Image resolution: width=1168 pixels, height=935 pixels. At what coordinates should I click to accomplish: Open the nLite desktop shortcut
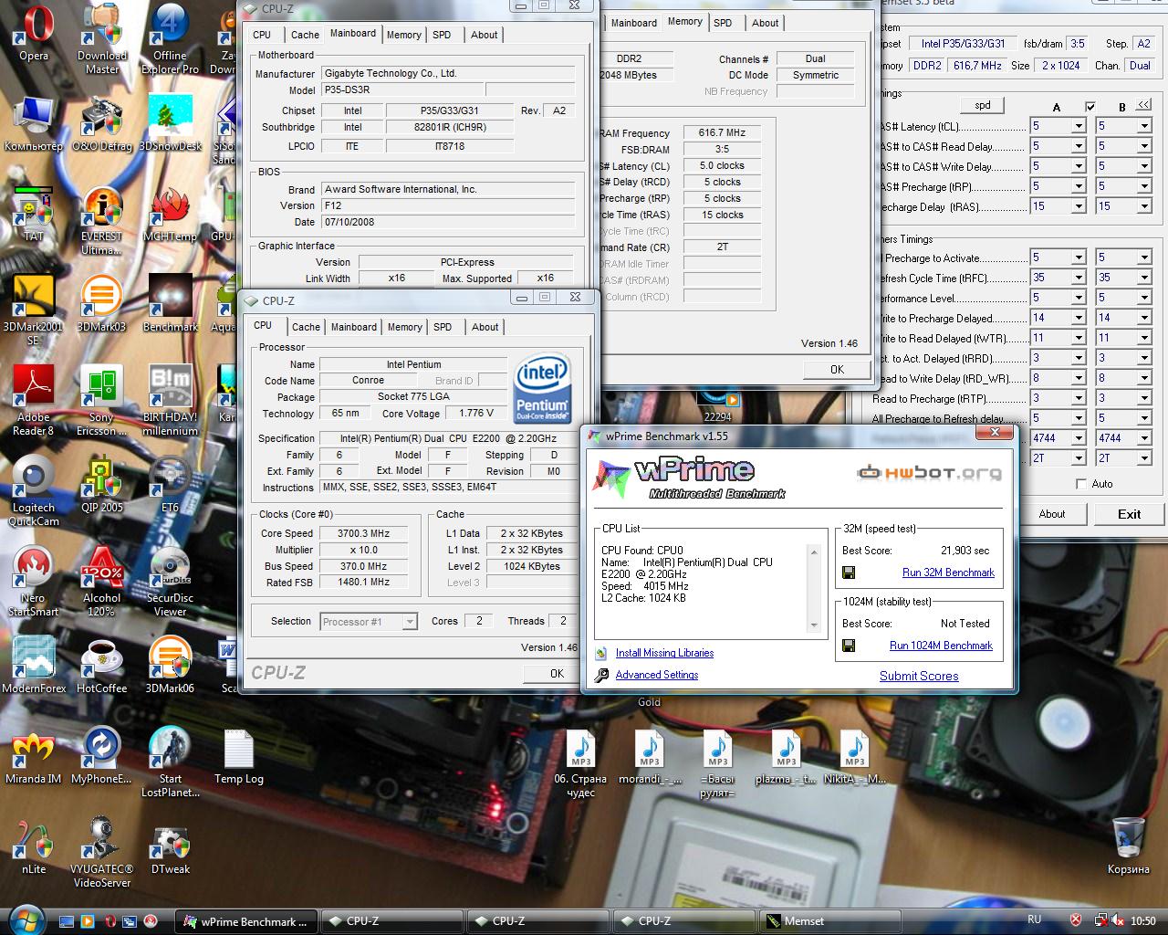pyautogui.click(x=34, y=847)
